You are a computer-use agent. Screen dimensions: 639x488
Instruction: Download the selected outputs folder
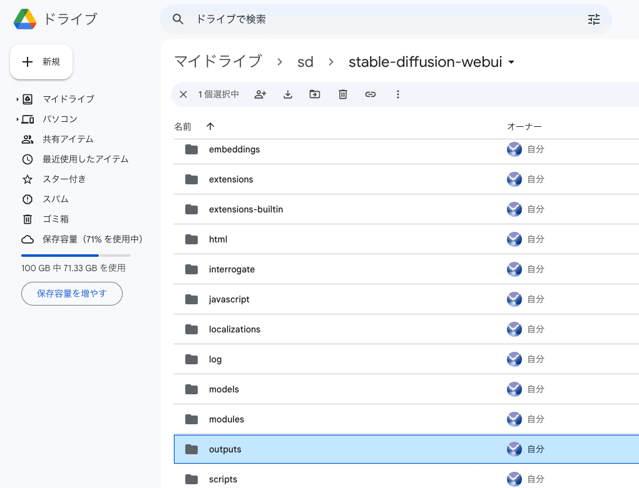point(288,94)
